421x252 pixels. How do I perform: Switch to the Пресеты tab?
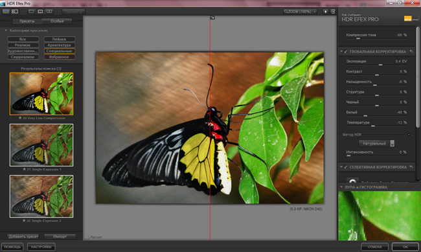tap(27, 21)
